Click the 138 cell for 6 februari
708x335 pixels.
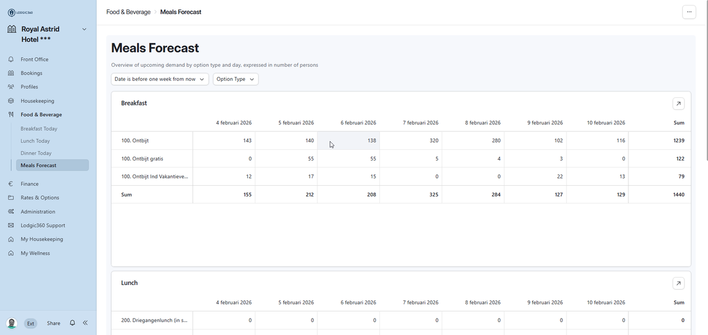click(348, 141)
